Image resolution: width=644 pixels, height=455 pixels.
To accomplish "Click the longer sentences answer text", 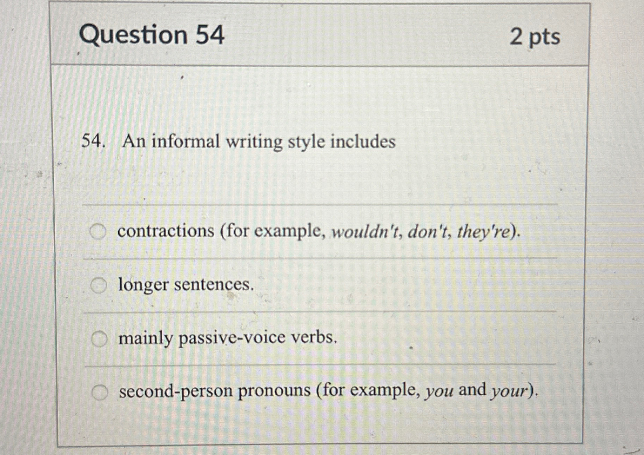I will click(185, 286).
